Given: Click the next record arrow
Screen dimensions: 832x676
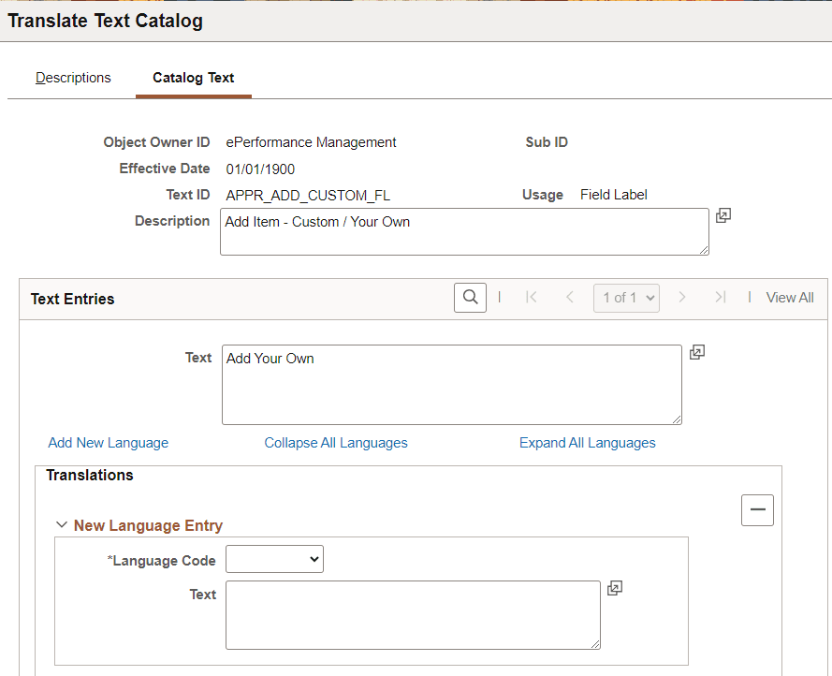Looking at the screenshot, I should [682, 297].
